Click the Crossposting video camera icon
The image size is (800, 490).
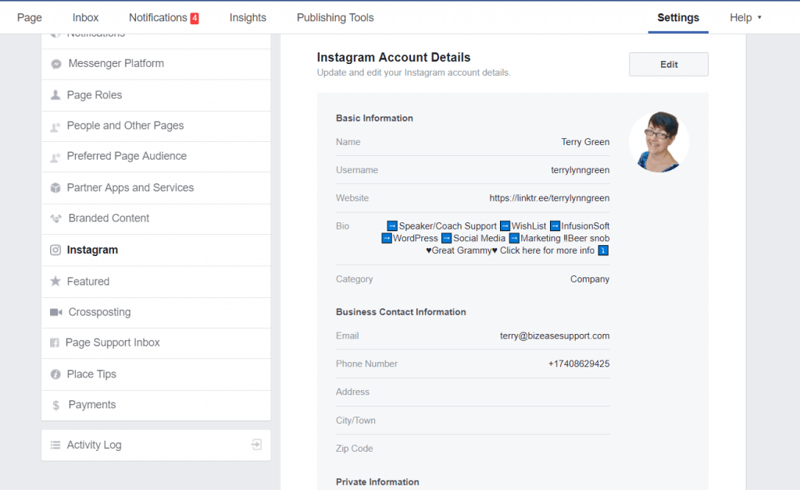click(56, 312)
